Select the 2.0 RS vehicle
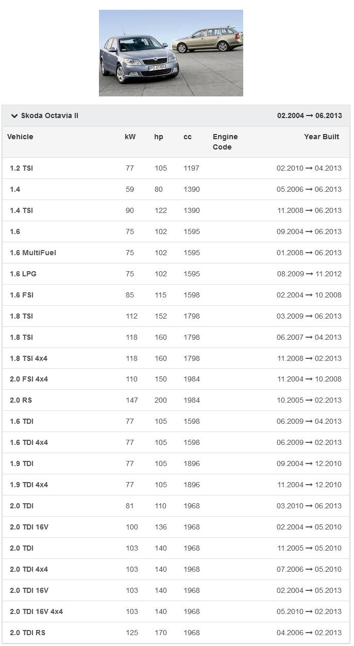Viewport: 354px width, 646px height. pos(21,400)
